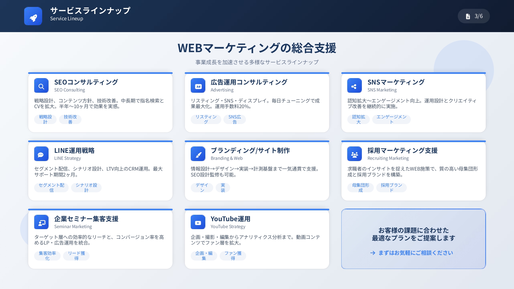Open the まずはお気軽にご相談ください link

(x=416, y=253)
